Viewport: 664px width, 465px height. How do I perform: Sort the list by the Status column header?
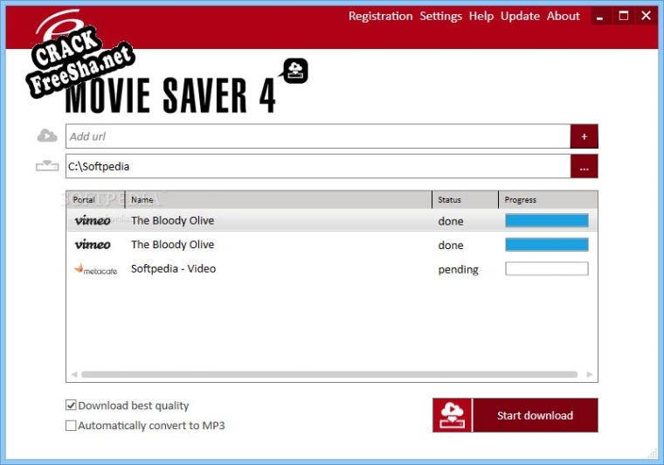click(x=465, y=200)
